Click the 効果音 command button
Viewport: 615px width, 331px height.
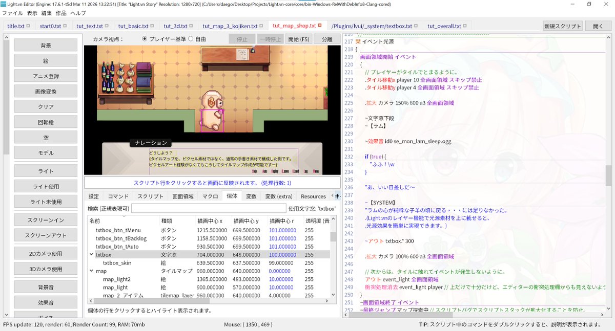46,302
